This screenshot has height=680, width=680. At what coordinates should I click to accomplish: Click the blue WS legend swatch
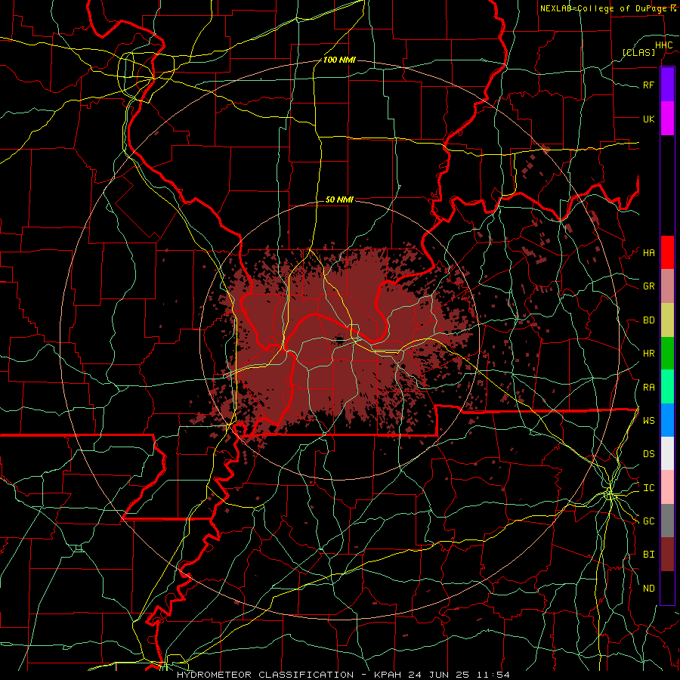(x=667, y=420)
